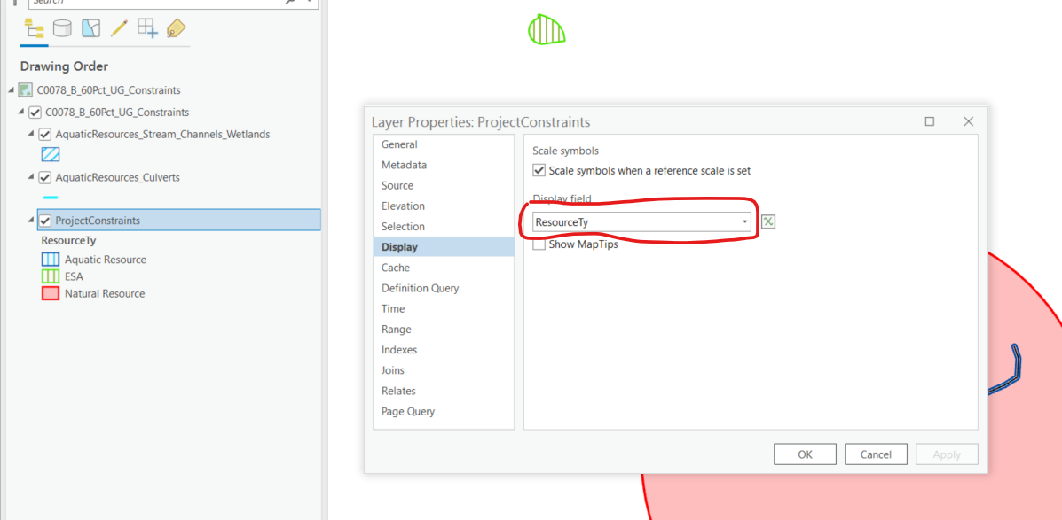The width and height of the screenshot is (1062, 520).
Task: Click the contents pane search field
Action: coord(154,3)
